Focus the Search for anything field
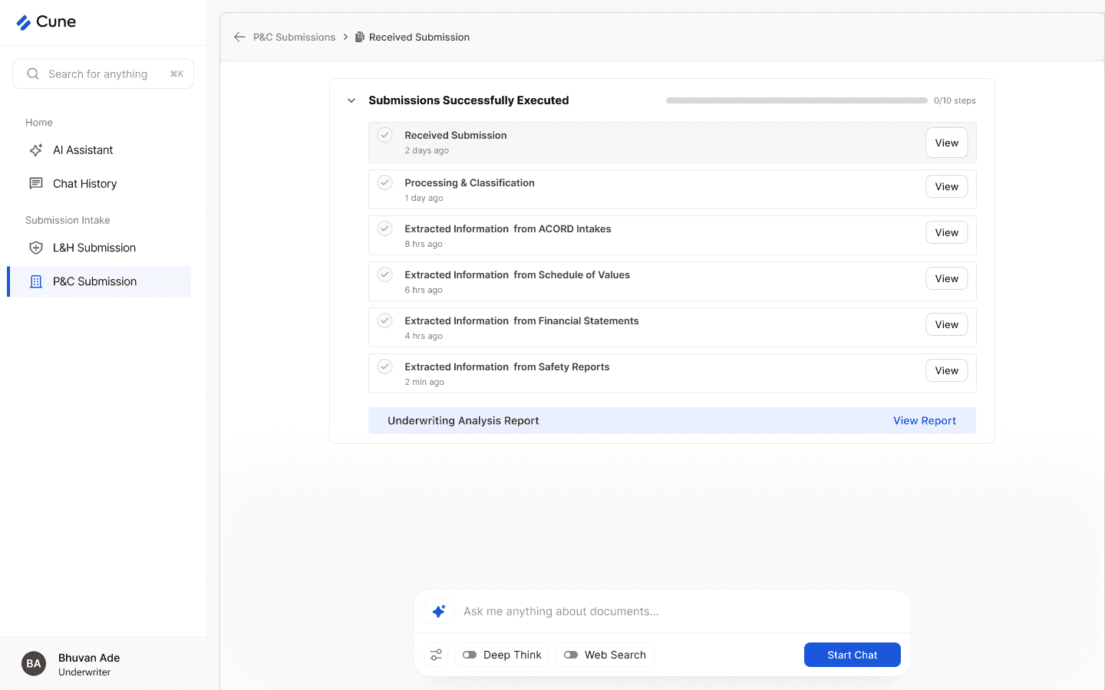The image size is (1105, 690). [103, 74]
